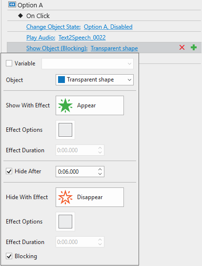
Task: Click the Option A, Disabled link
Action: [x=108, y=27]
